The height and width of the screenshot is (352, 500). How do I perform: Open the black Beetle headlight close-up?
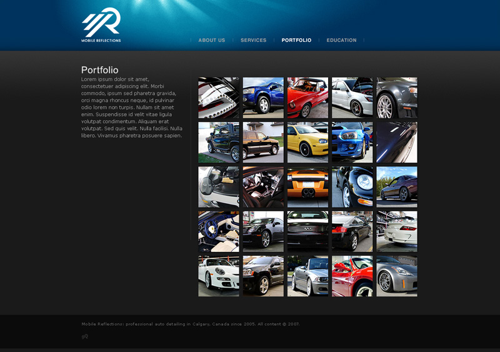[352, 187]
